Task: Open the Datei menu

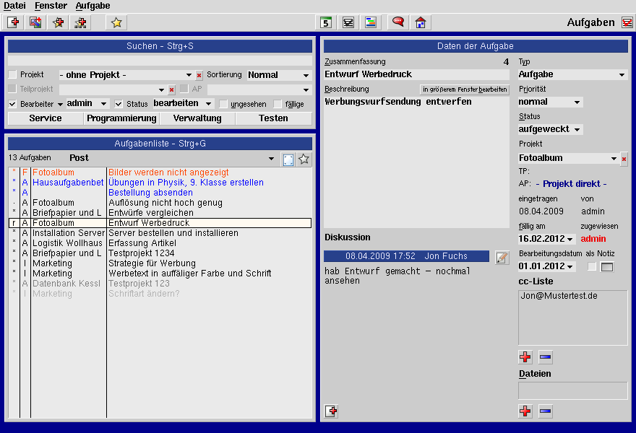Action: click(14, 6)
